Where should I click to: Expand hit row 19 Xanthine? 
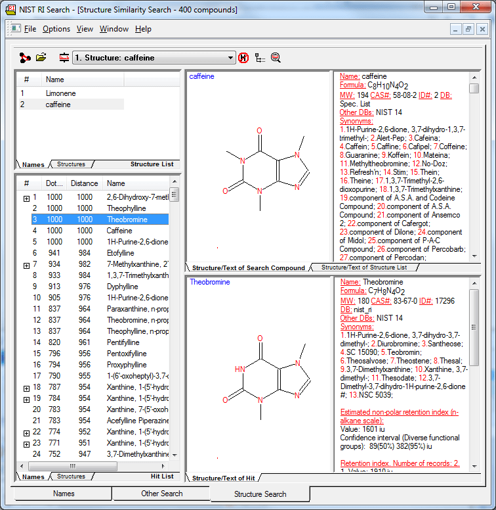27,400
